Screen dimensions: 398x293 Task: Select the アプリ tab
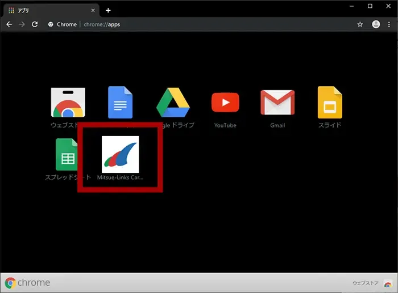51,10
